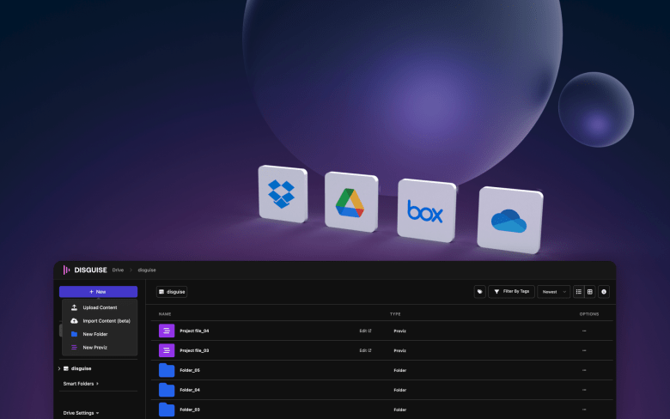Choose New Folder from the menu

(94, 334)
